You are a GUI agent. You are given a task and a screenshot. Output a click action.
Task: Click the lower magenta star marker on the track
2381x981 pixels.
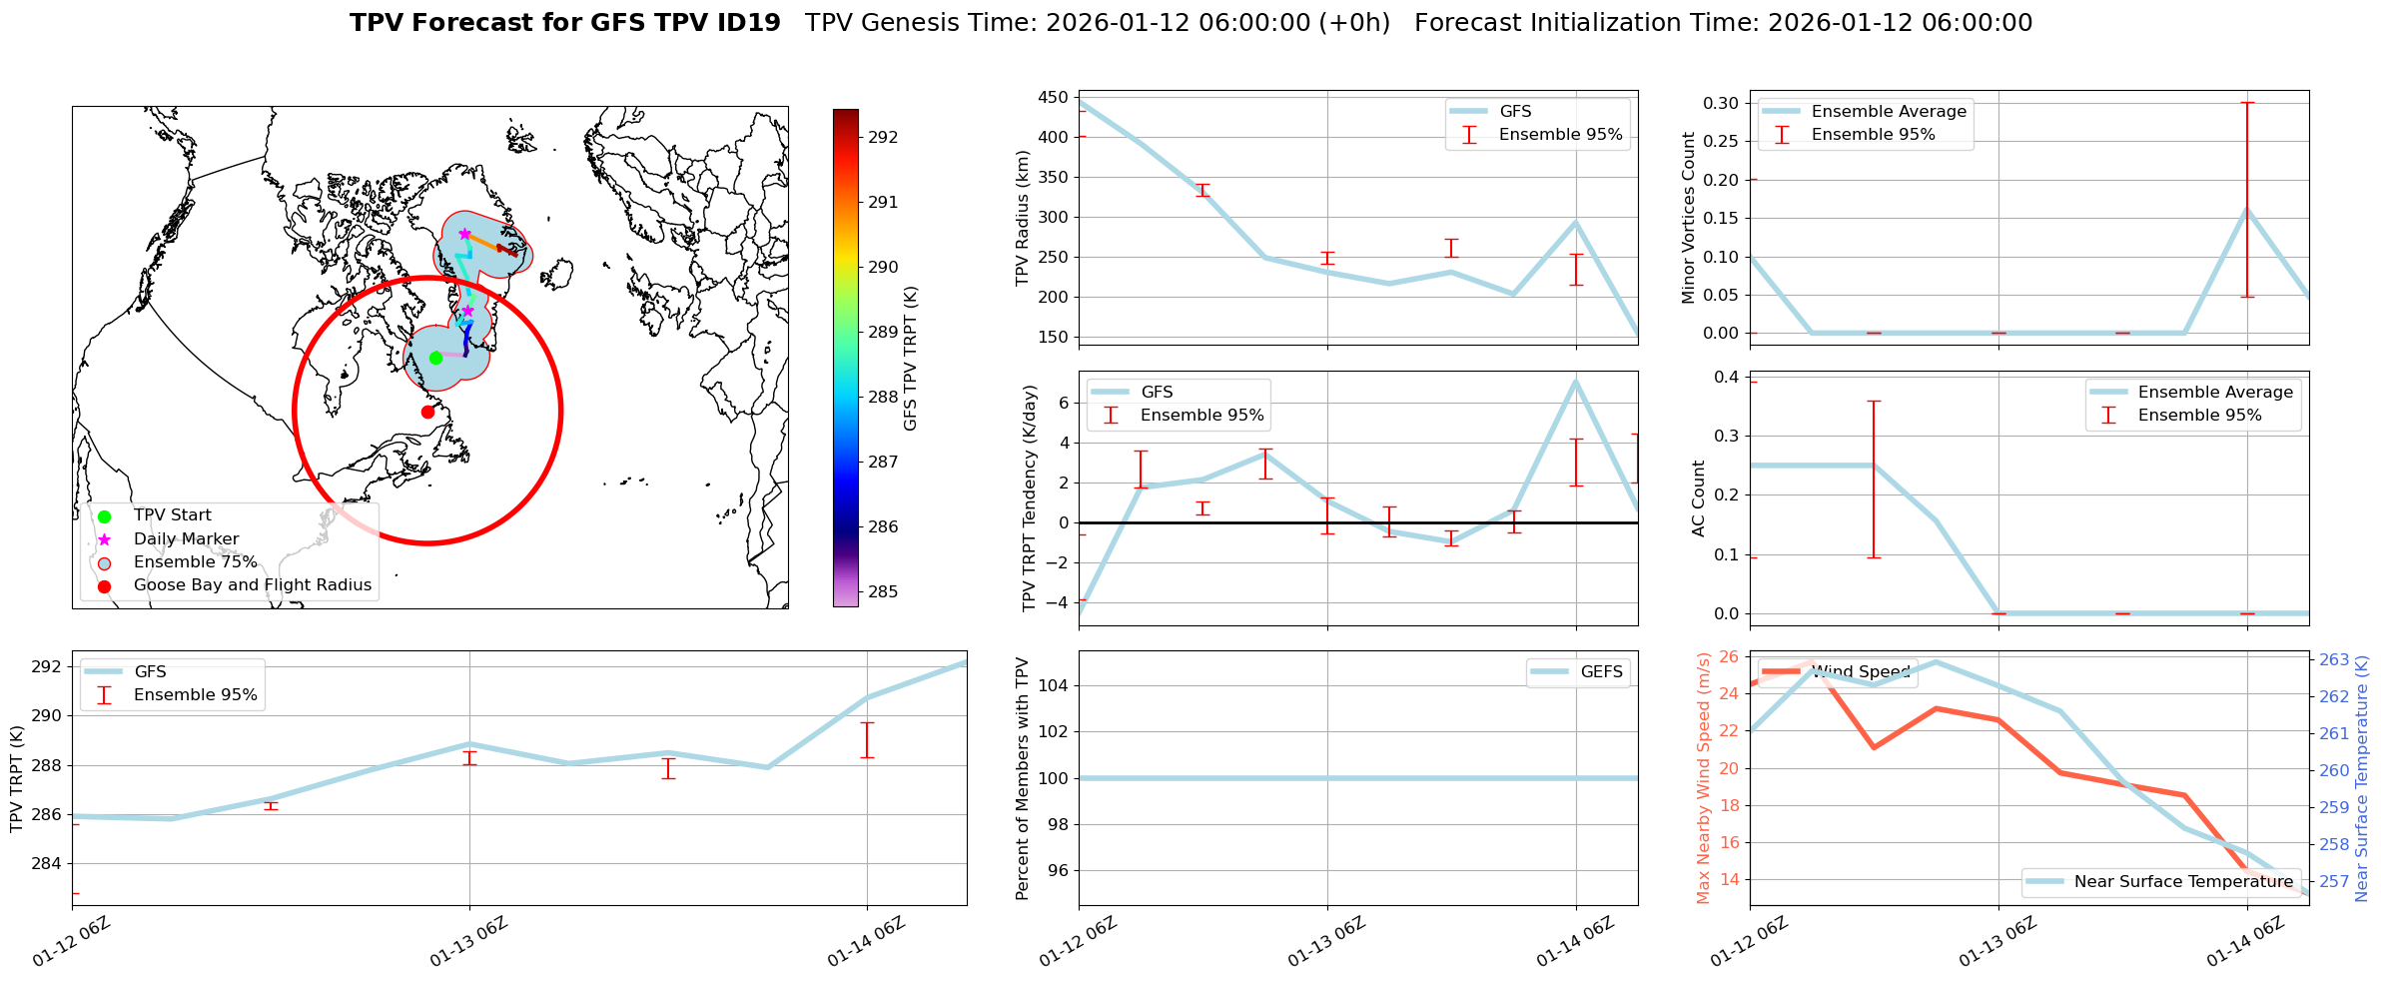pos(467,312)
